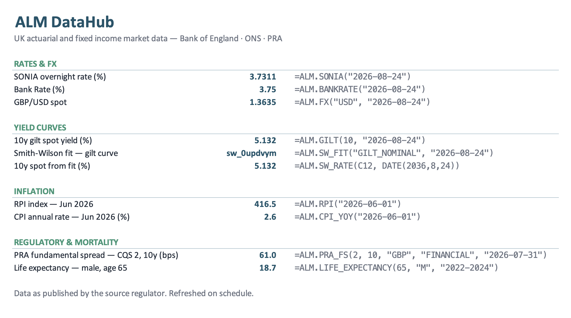571x318 pixels.
Task: Click the ALM.SONIA formula text
Action: [353, 76]
